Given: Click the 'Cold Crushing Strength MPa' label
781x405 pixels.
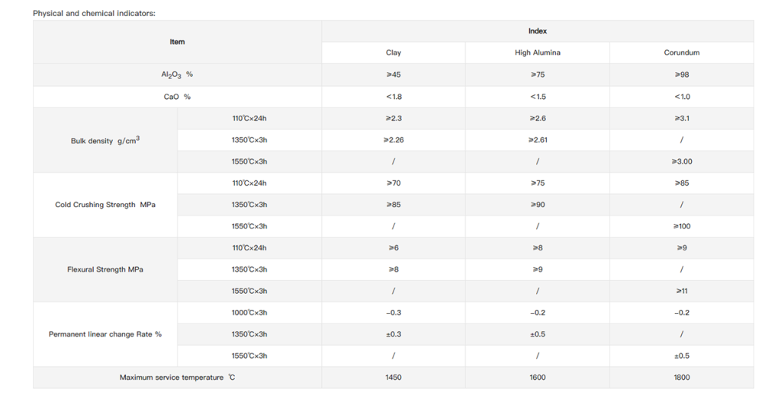Looking at the screenshot, I should [105, 205].
